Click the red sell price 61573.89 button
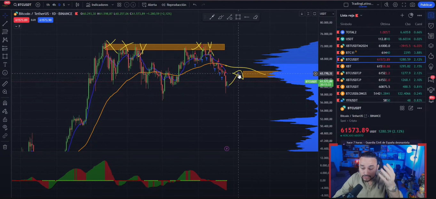This screenshot has height=199, width=436. (21, 20)
